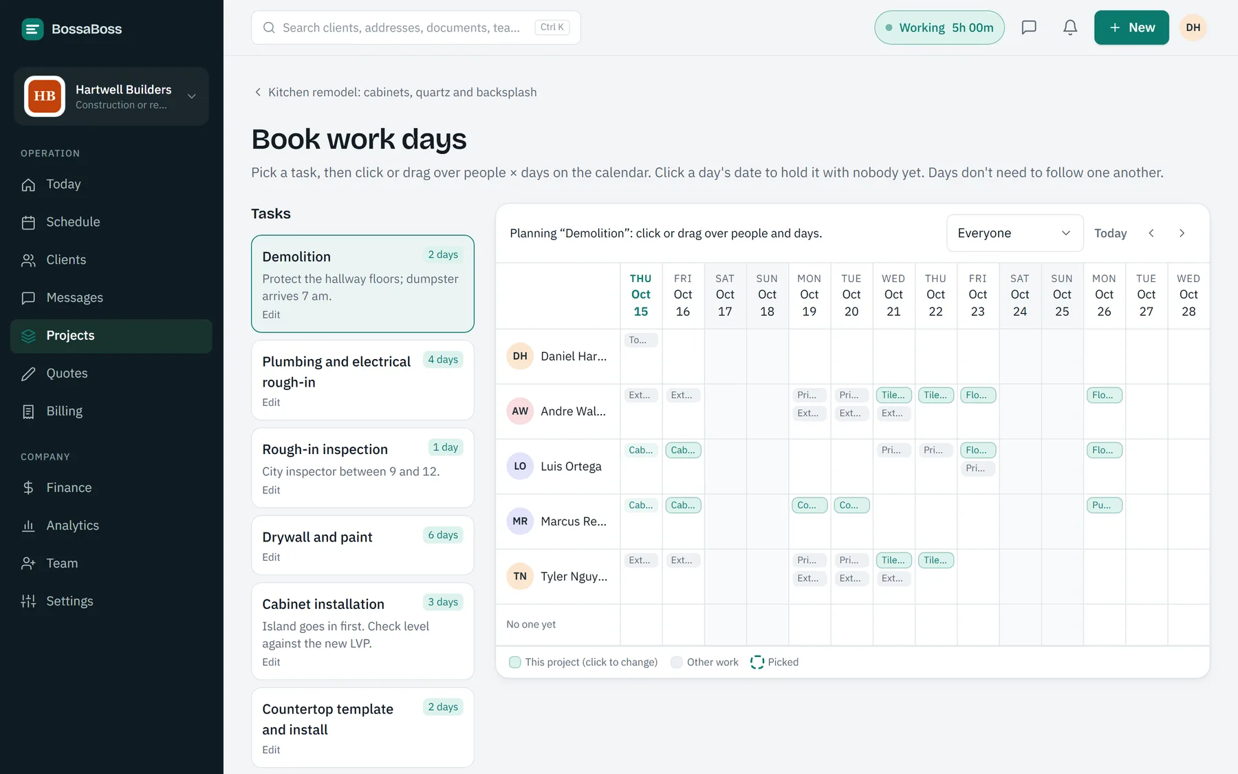Toggle the 'This project (click to change)' legend
Image resolution: width=1238 pixels, height=774 pixels.
583,662
